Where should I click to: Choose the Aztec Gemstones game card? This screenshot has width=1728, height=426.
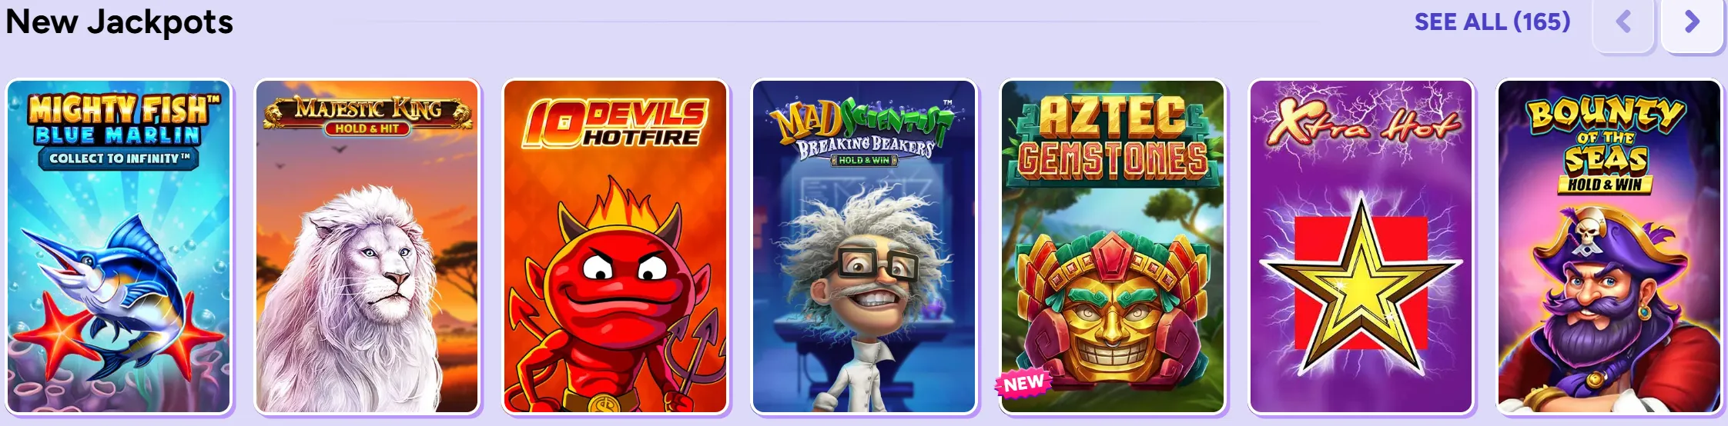pos(1113,247)
